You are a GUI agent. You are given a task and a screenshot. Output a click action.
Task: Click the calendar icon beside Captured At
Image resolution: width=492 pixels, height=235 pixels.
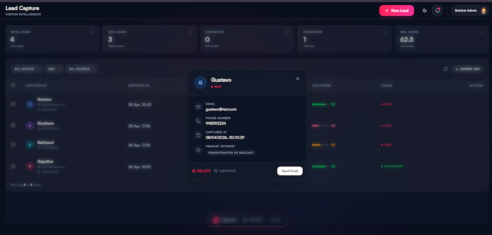[198, 135]
